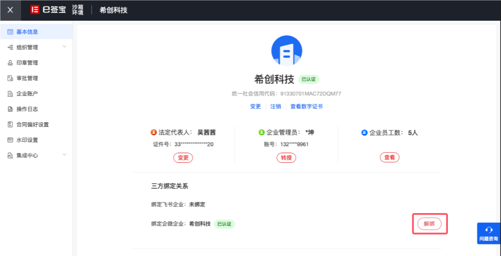Click the blue company building avatar
501x256 pixels.
(x=287, y=51)
